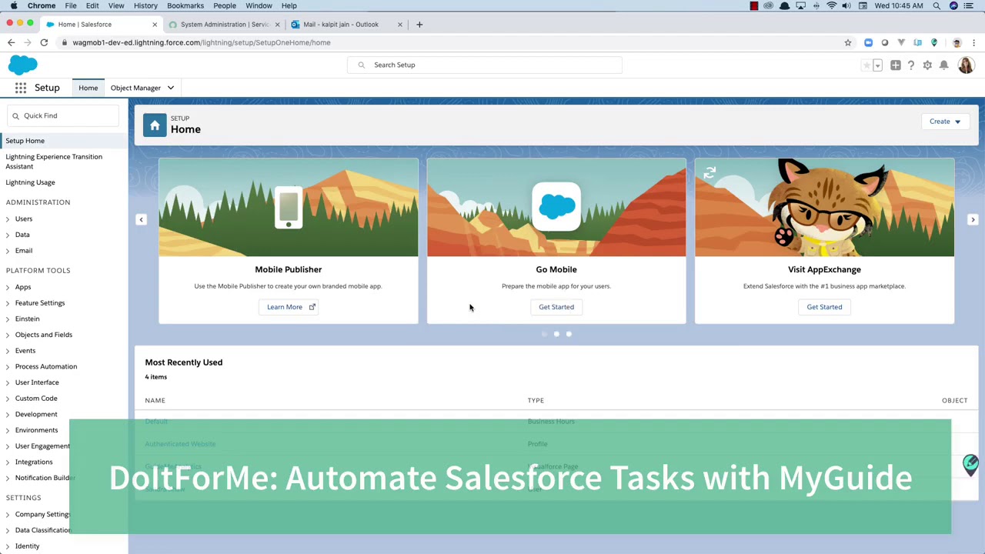Switch to the Home tab

point(88,88)
